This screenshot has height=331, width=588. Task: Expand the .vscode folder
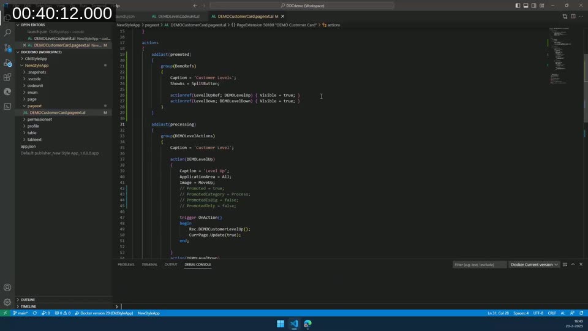[34, 79]
